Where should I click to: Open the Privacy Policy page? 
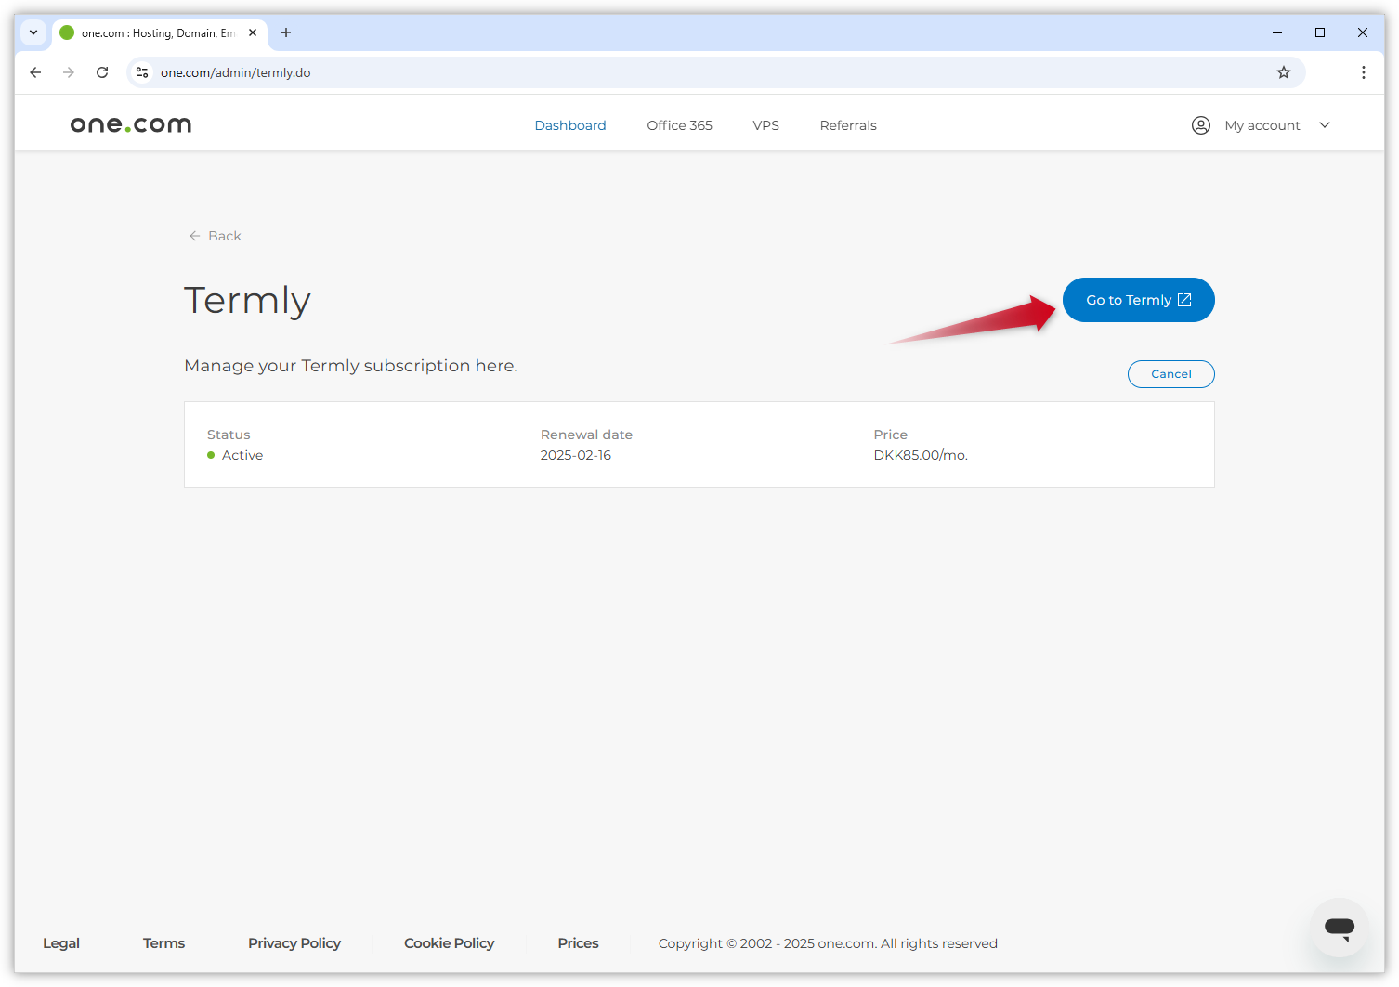pyautogui.click(x=294, y=942)
